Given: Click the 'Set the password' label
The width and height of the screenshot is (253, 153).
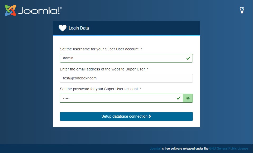Looking at the screenshot, I should [x=101, y=89].
